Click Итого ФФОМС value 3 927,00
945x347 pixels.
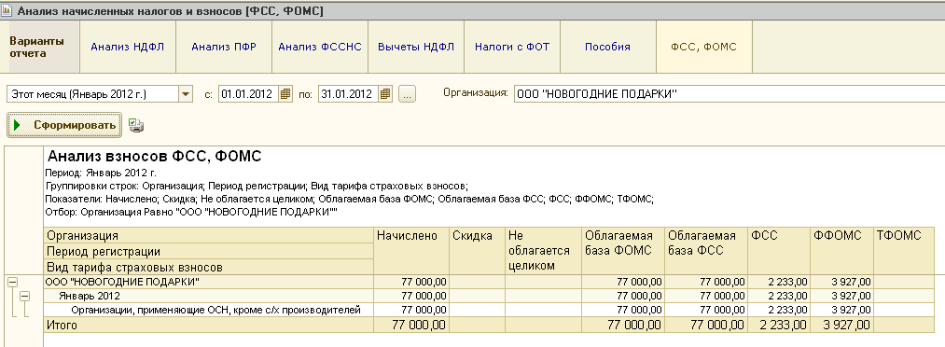click(x=841, y=326)
